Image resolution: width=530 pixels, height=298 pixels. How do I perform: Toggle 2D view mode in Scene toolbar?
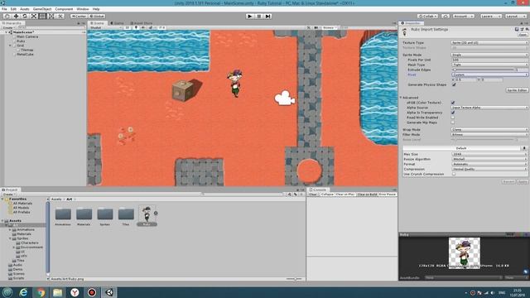pos(128,27)
